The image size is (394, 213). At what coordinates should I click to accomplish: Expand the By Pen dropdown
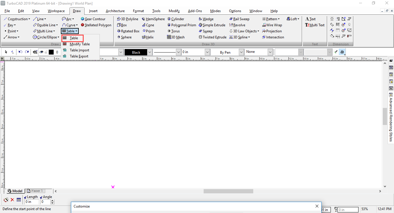(x=241, y=52)
